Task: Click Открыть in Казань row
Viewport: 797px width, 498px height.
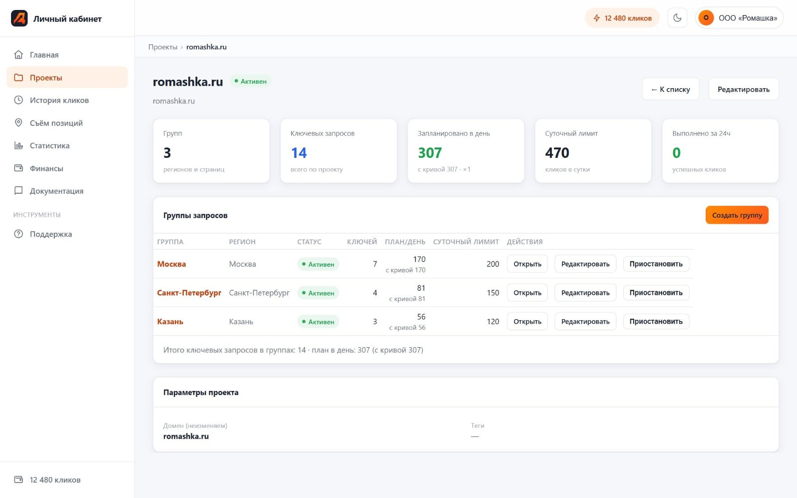Action: point(528,322)
